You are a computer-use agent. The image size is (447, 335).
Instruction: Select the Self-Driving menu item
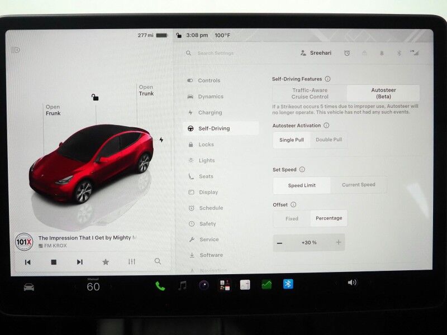[x=221, y=128]
